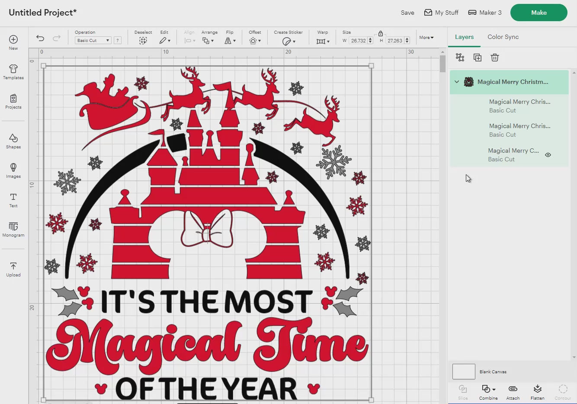Open the Offset tool dropdown
Image resolution: width=577 pixels, height=404 pixels.
[255, 41]
